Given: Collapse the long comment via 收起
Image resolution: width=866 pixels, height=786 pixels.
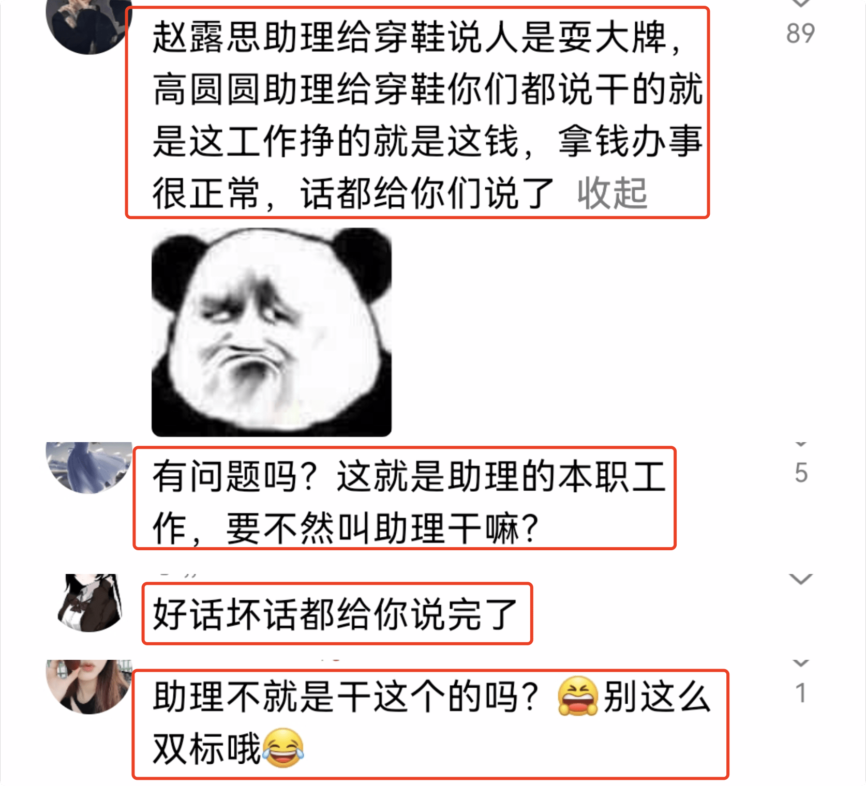Looking at the screenshot, I should (x=612, y=193).
